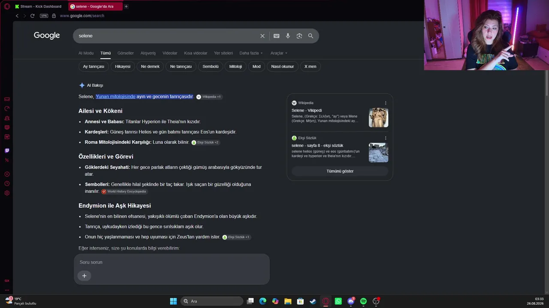Reload the page with the refresh icon

click(32, 16)
